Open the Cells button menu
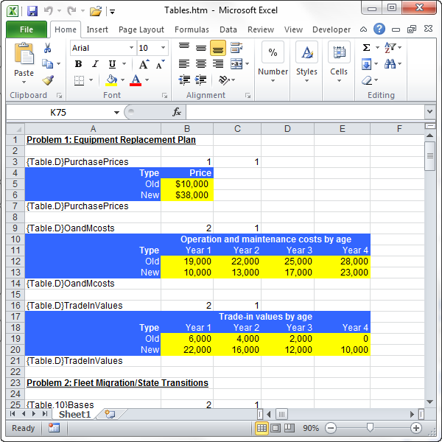Viewport: 442px width, 442px height. [339, 63]
